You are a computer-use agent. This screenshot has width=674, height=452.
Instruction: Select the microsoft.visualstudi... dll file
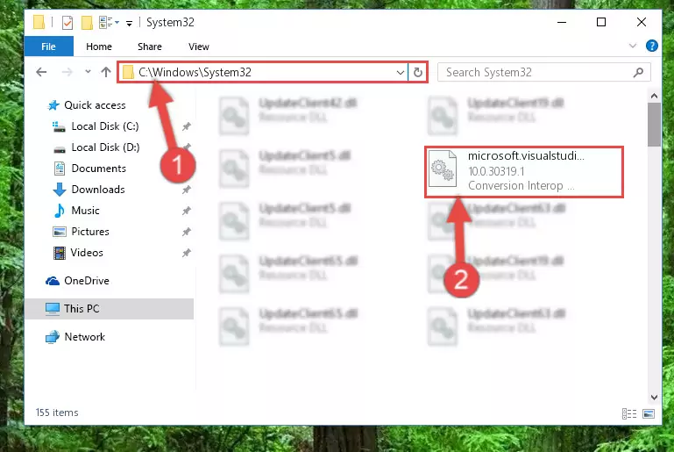point(524,172)
